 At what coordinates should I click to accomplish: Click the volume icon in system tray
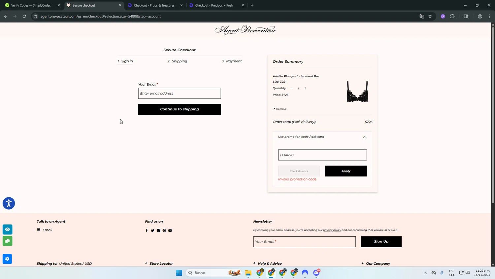click(468, 273)
